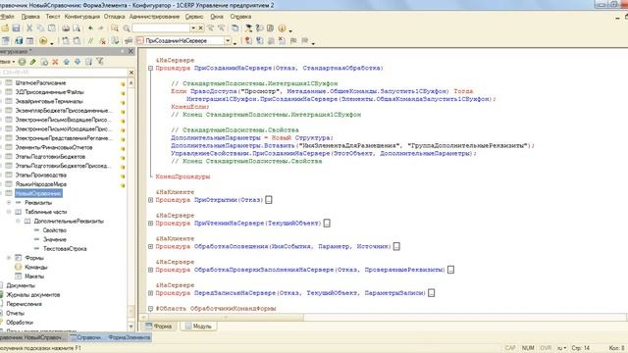Screen dimensions: 628x353
Task: Expand the Реквизиты tree node
Action: 9,203
